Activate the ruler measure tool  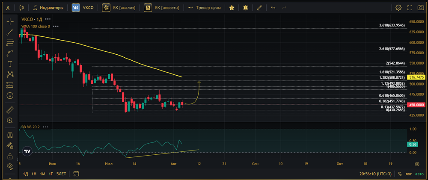coord(10,110)
